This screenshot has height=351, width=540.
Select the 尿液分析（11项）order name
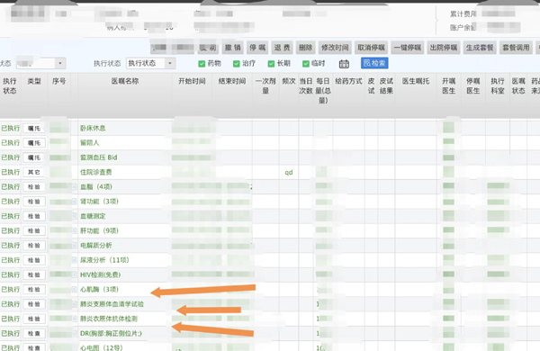click(x=104, y=260)
